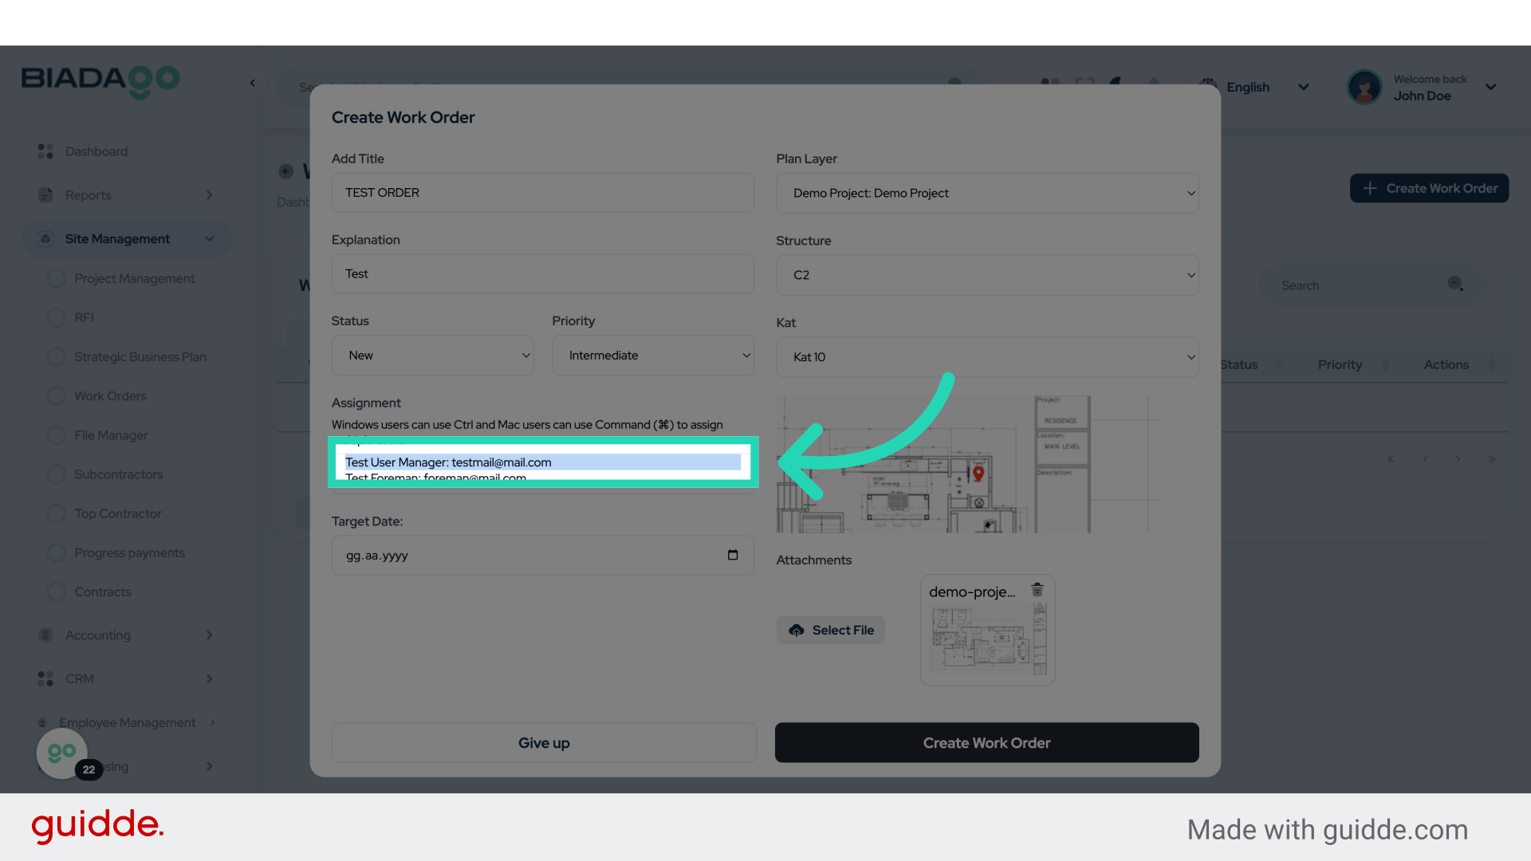Select the Work Orders radio circle

click(x=56, y=395)
